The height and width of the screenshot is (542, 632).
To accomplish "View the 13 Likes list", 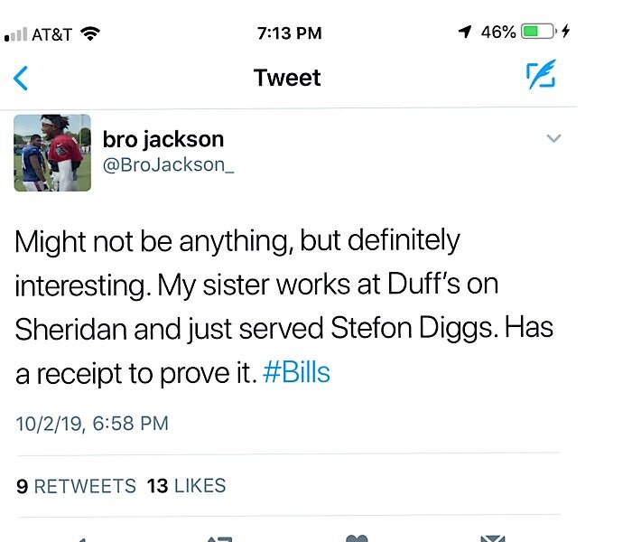I will click(186, 486).
